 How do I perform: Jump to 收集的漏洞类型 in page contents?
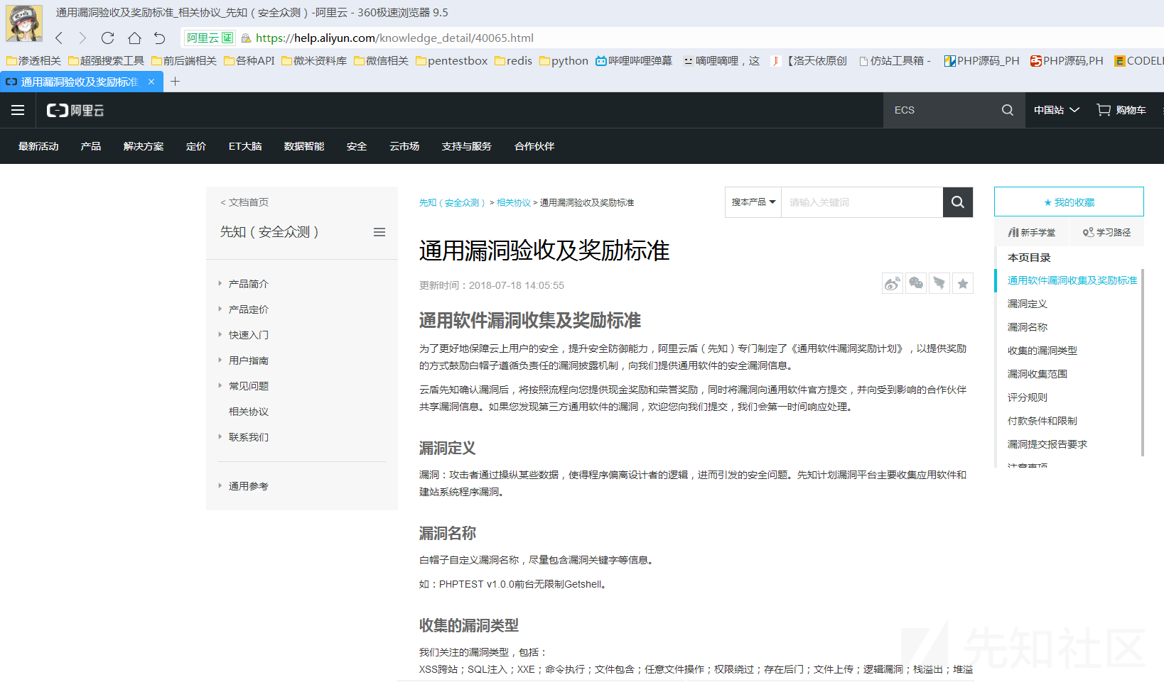(1042, 351)
